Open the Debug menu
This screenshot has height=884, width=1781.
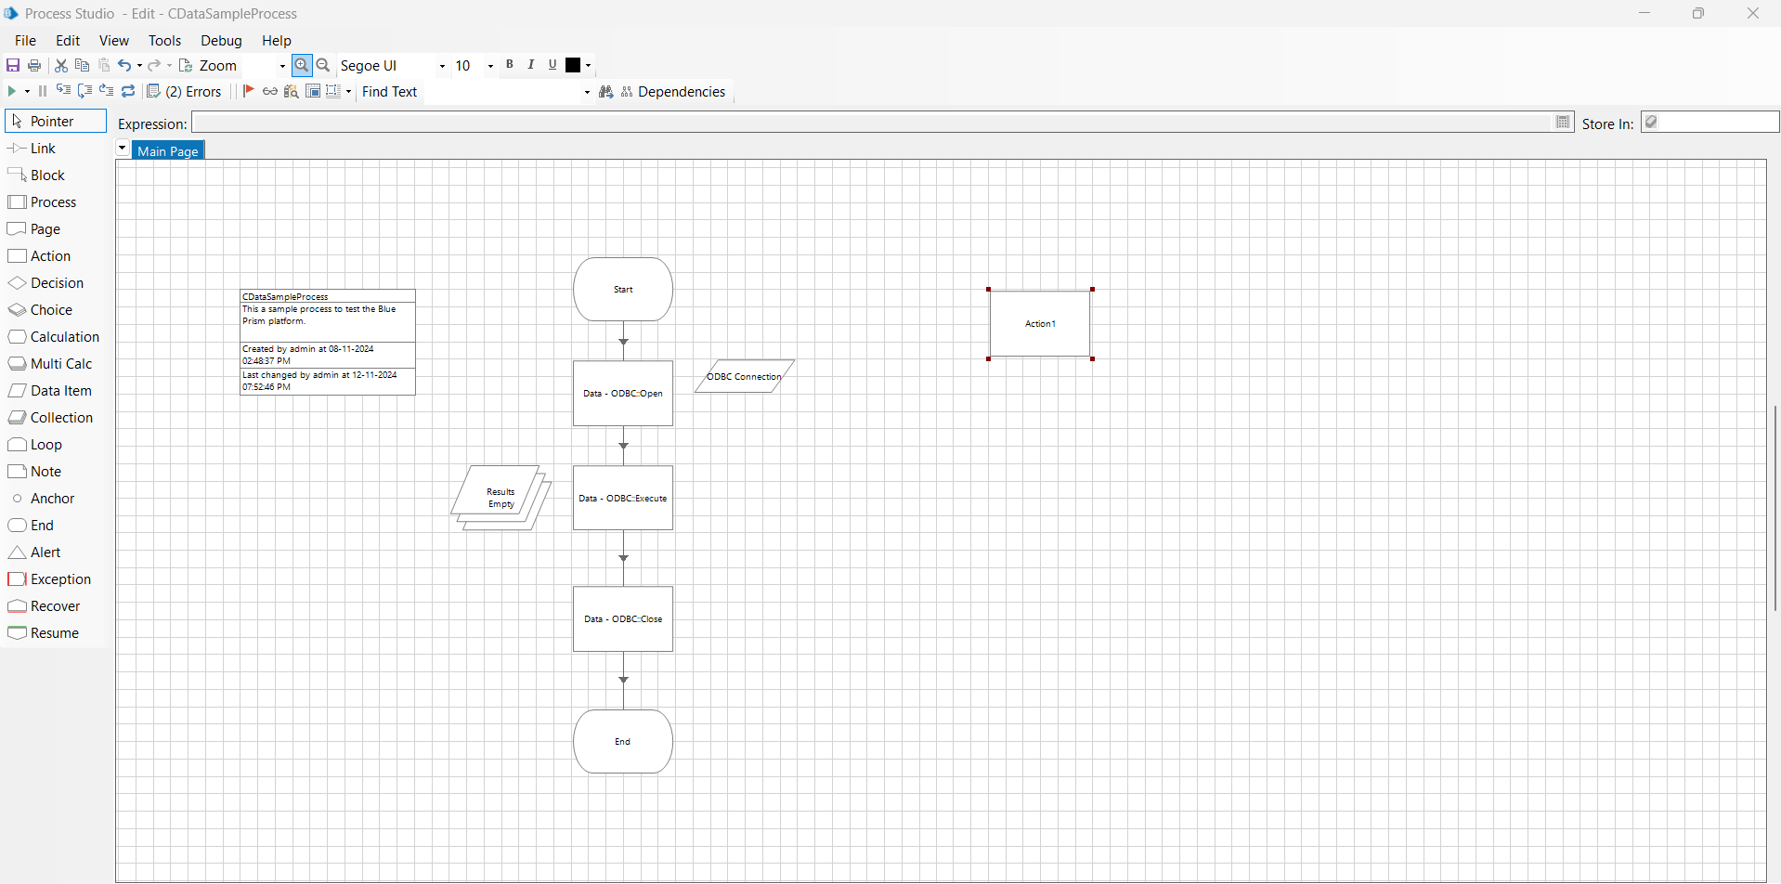point(221,41)
